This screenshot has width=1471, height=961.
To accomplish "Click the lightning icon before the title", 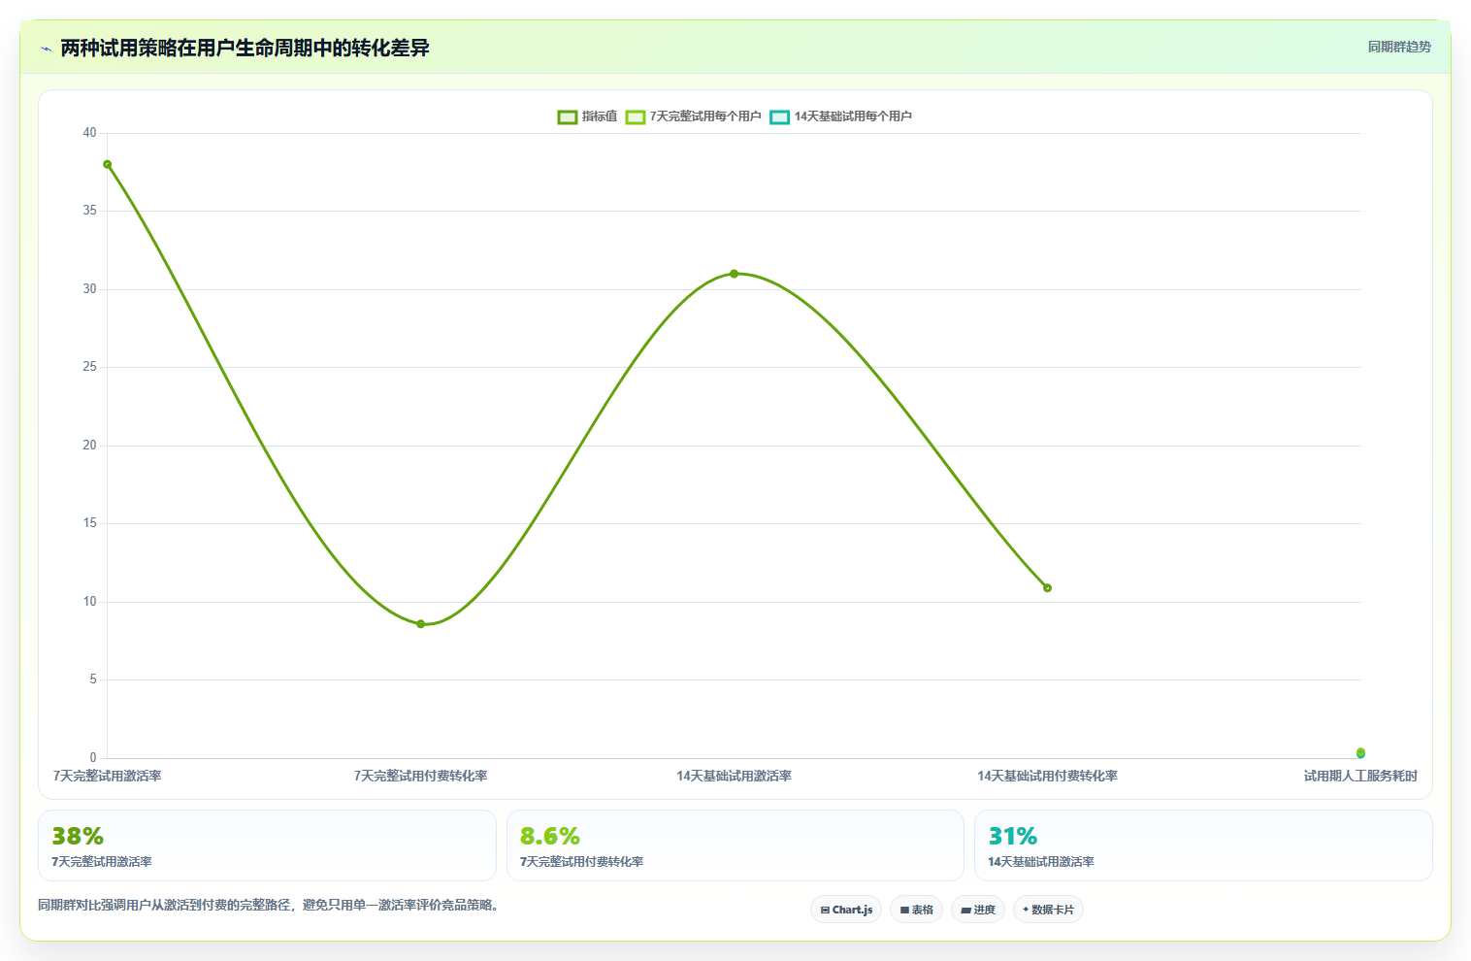I will tap(46, 49).
